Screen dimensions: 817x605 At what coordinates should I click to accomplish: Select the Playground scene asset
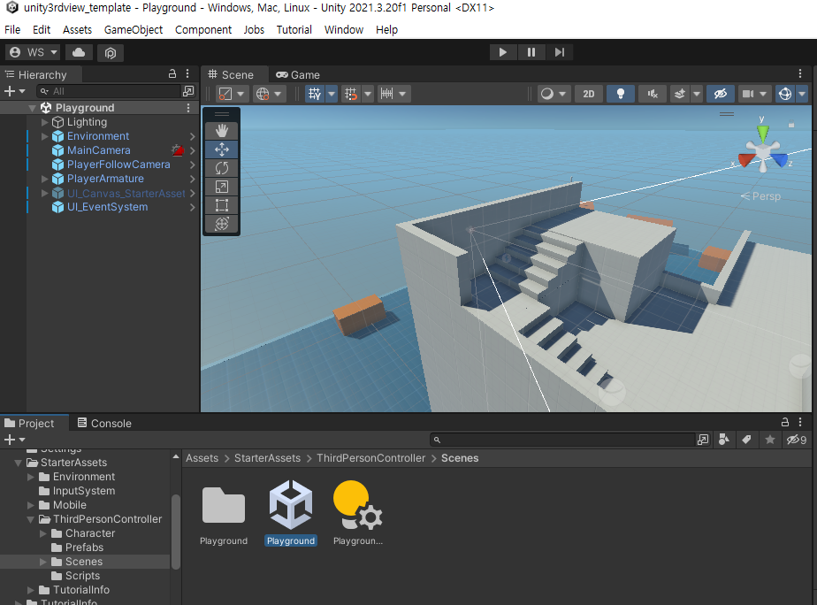[x=291, y=513]
